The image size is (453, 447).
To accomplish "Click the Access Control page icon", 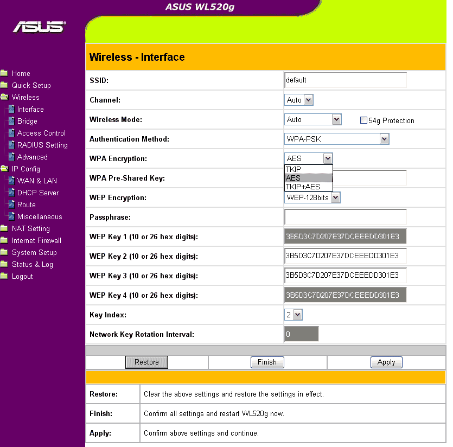I will pyautogui.click(x=11, y=133).
